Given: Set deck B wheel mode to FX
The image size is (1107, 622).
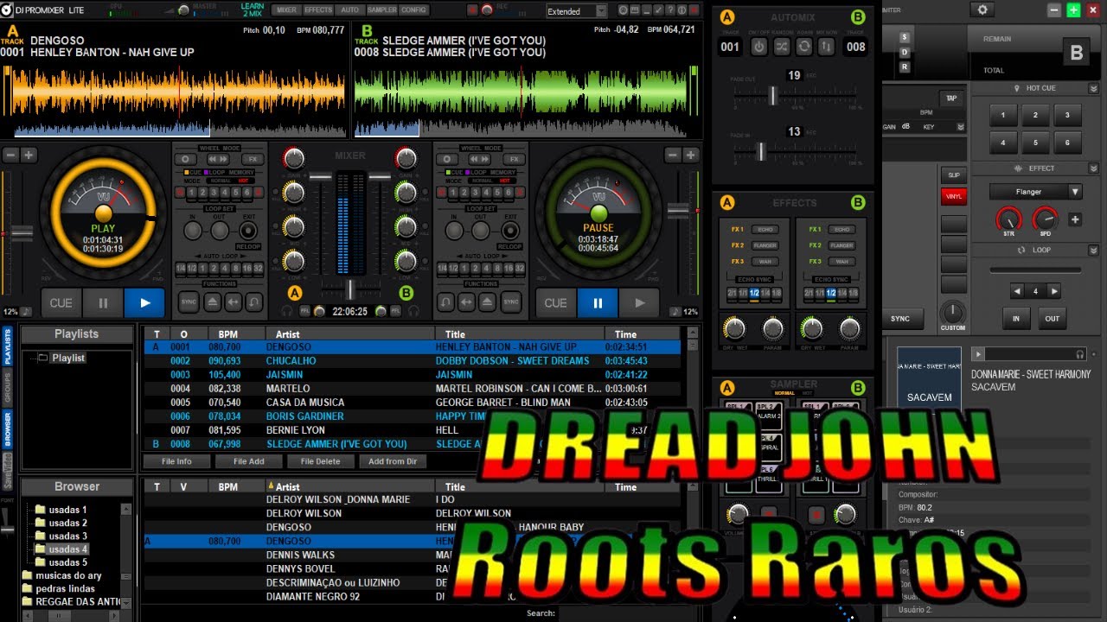Looking at the screenshot, I should [x=515, y=160].
